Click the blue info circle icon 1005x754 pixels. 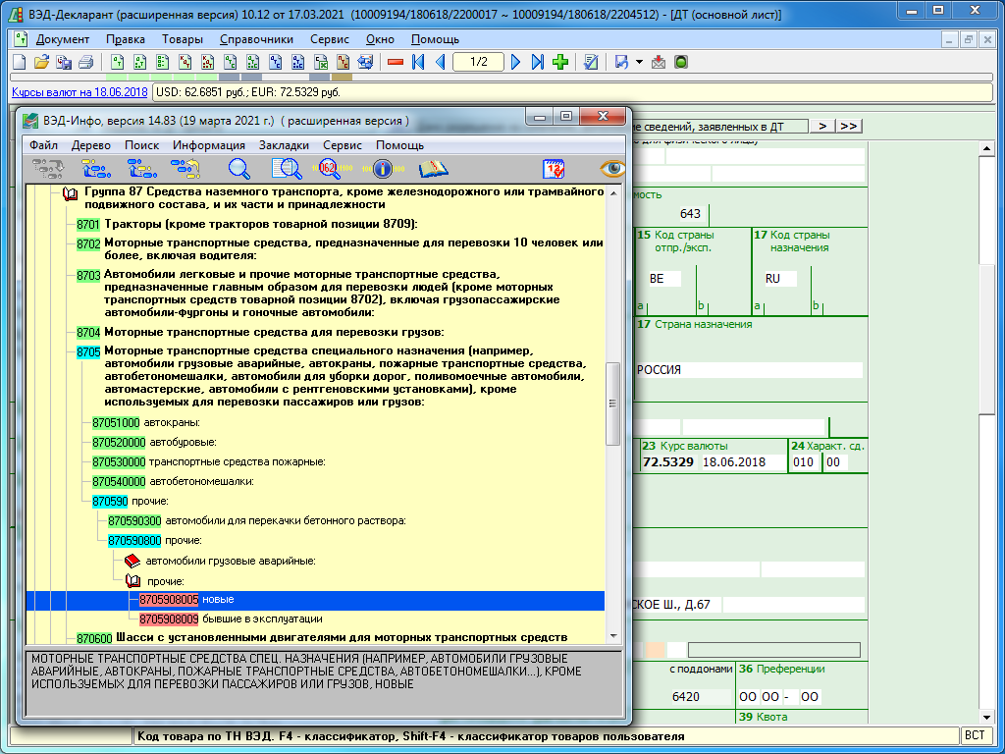tap(382, 169)
